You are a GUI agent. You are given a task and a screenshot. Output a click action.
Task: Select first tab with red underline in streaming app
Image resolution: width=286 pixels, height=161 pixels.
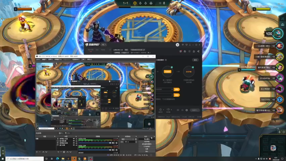pos(91,50)
